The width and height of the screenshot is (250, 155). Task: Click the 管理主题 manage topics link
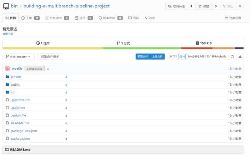[7, 34]
